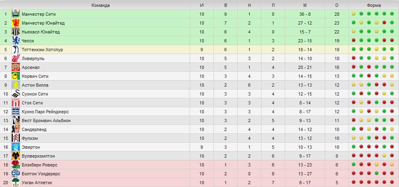This screenshot has width=399, height=187.
Task: Click the Wolverhampton wolf crest icon
Action: coord(15,156)
